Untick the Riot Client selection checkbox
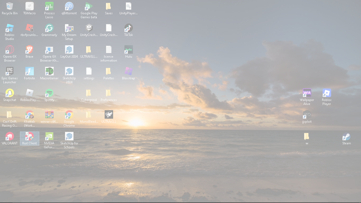361x203 pixels. (x=27, y=134)
